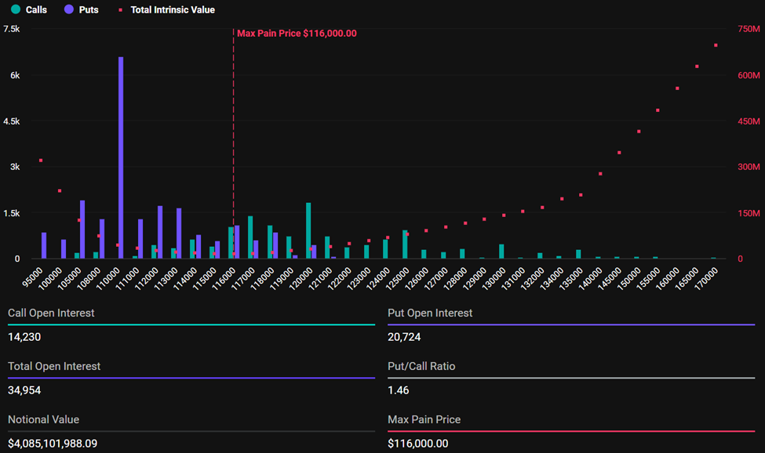Select the Notional Value dollar amount
The width and height of the screenshot is (765, 453).
64,444
